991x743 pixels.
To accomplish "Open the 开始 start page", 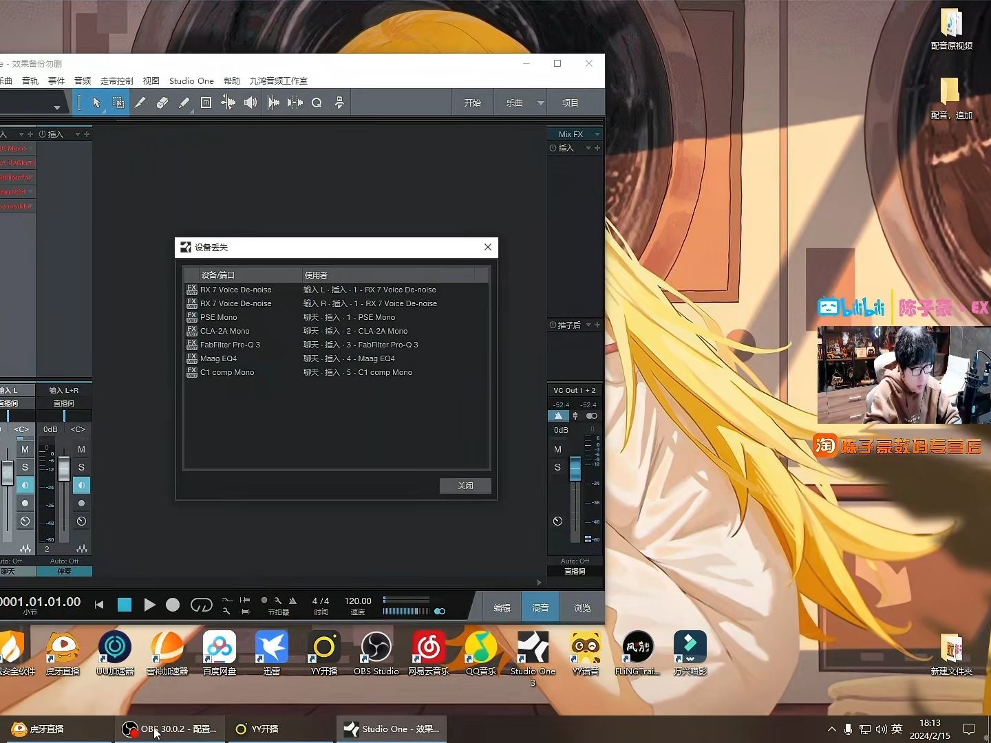I will click(473, 103).
